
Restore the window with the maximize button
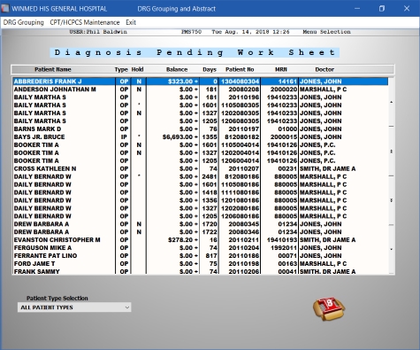point(382,8)
